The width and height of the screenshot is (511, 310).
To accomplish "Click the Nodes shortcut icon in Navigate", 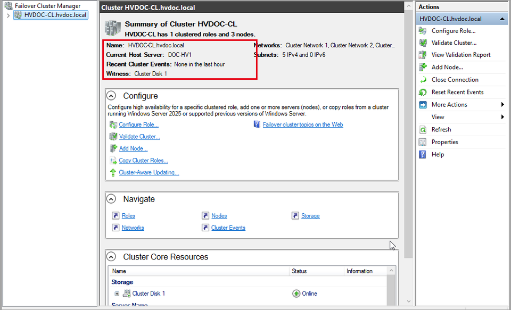I will (x=205, y=215).
